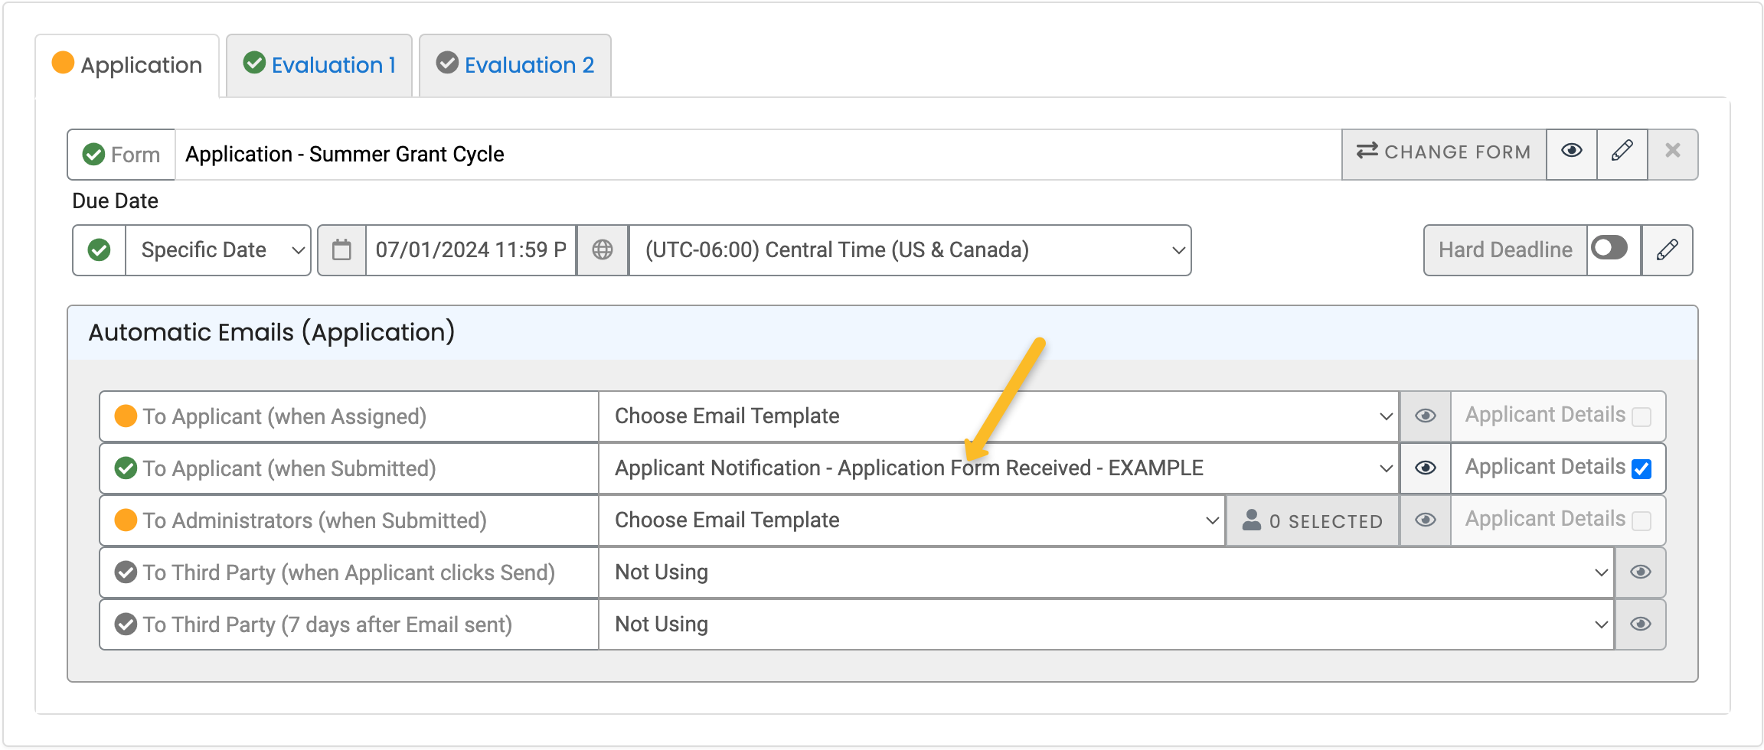Viewport: 1764px width, 750px height.
Task: Click the person icon on 0 SELECTED
Action: point(1253,520)
